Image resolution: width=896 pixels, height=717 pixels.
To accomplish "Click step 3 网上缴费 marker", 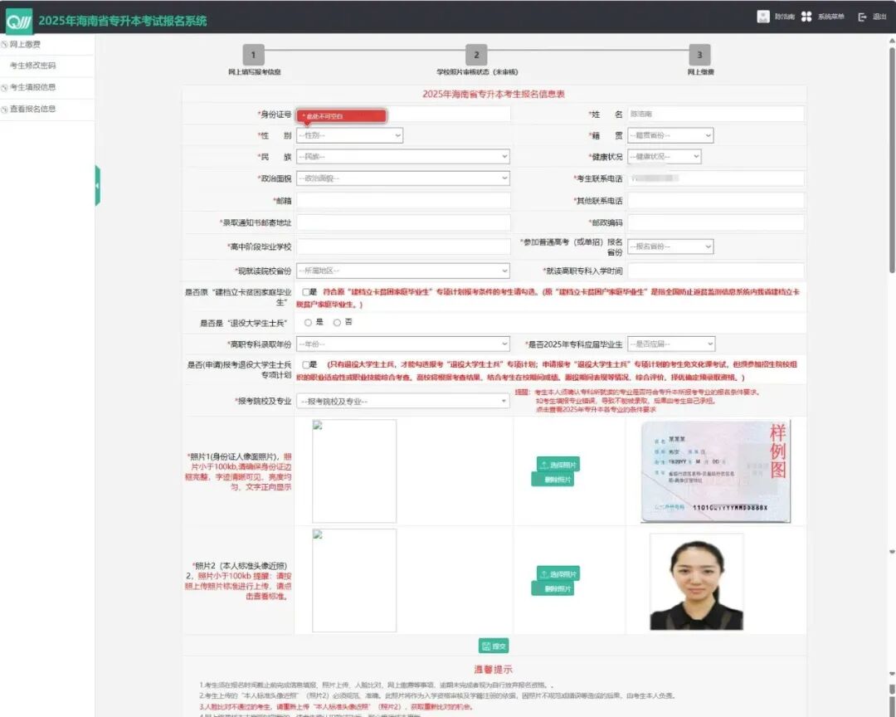I will pyautogui.click(x=699, y=56).
